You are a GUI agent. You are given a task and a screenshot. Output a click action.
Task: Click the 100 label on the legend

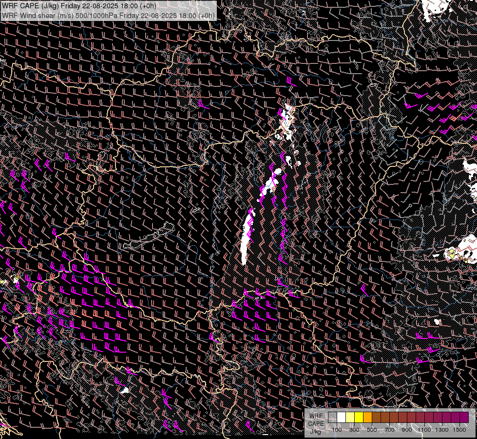(337, 430)
